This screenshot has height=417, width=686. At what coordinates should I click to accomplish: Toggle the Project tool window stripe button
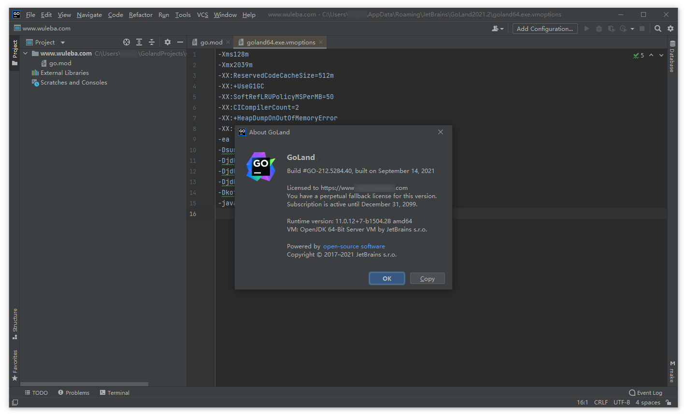click(x=14, y=53)
